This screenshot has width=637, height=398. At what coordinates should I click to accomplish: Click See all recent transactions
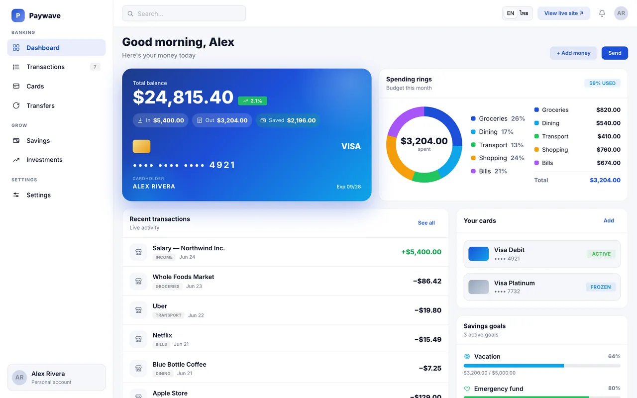(426, 223)
